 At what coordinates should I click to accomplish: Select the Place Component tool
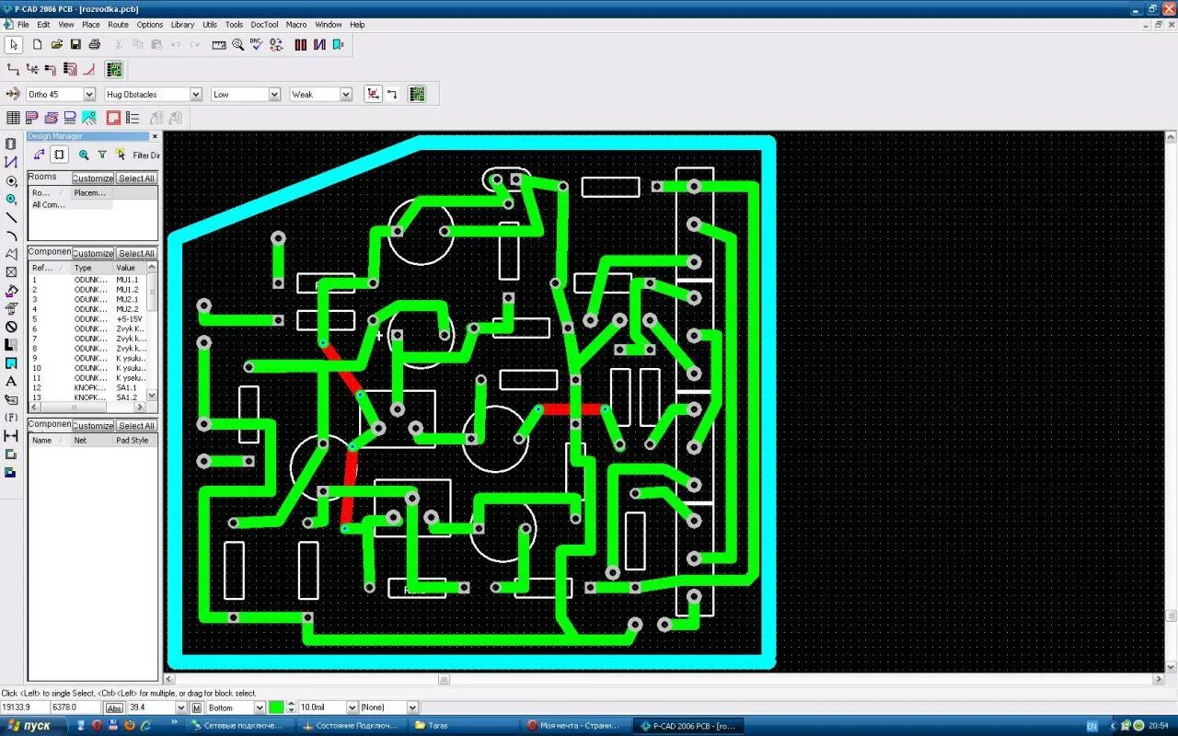pos(11,144)
